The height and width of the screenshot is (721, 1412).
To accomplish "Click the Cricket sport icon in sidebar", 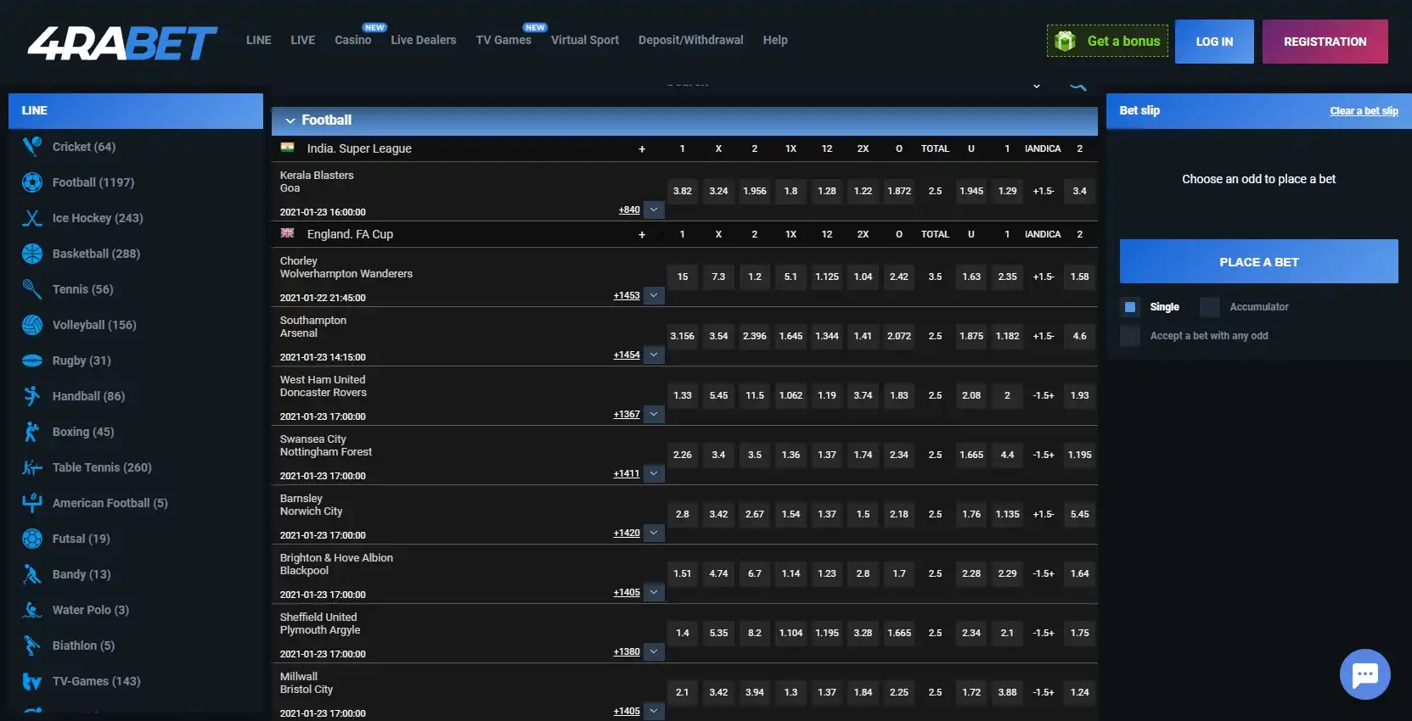I will point(32,147).
